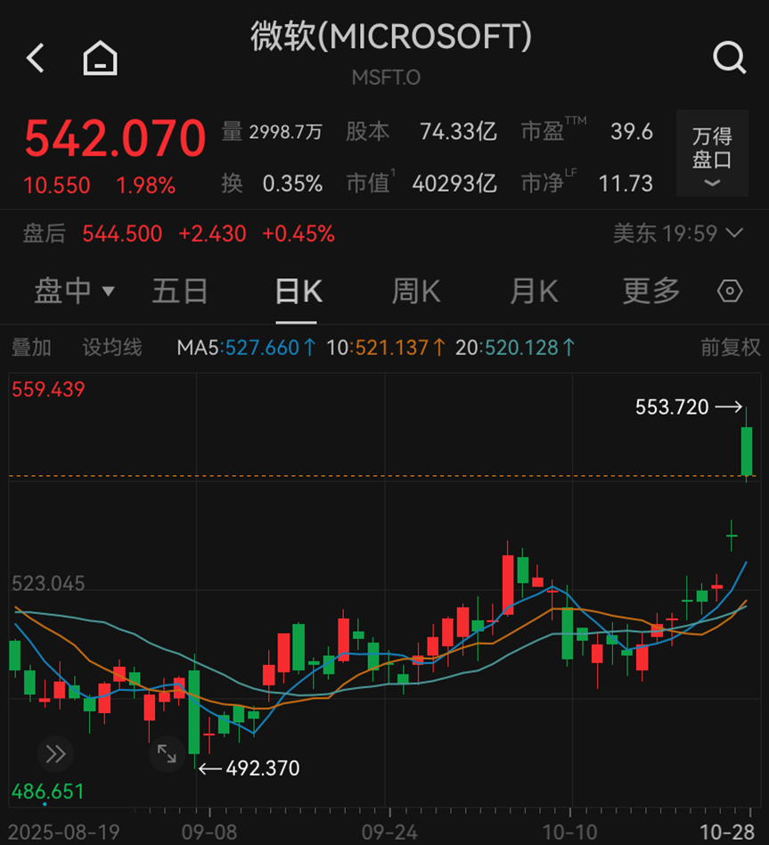Open chart settings hexagon icon
Image resolution: width=769 pixels, height=845 pixels.
[x=730, y=291]
